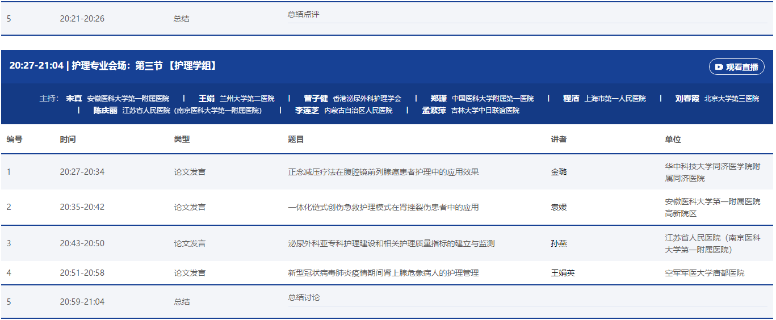Click the 时间 column header
Viewport: 776px width, 320px height.
point(68,140)
